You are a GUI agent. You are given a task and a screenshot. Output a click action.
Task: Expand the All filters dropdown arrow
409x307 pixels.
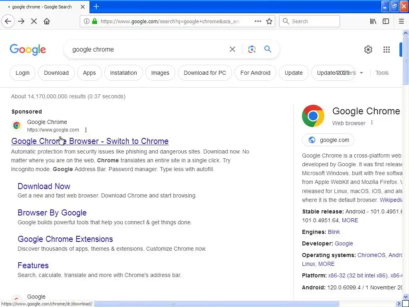tap(361, 73)
